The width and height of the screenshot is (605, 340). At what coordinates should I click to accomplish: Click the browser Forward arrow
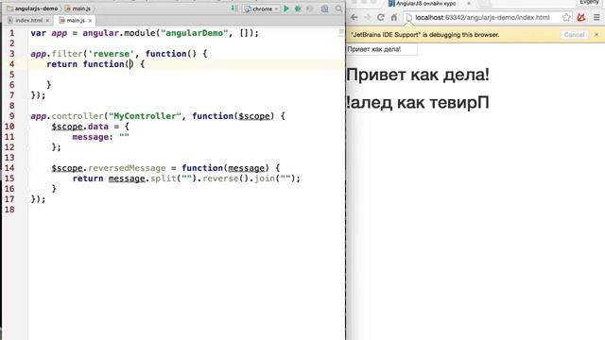[368, 17]
